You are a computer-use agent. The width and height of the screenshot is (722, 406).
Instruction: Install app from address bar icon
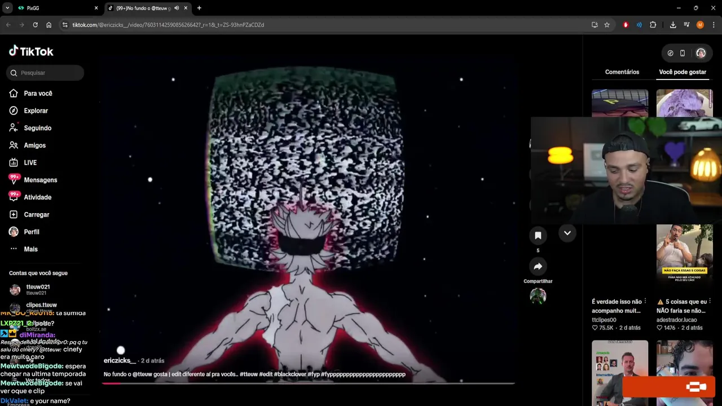pos(595,25)
